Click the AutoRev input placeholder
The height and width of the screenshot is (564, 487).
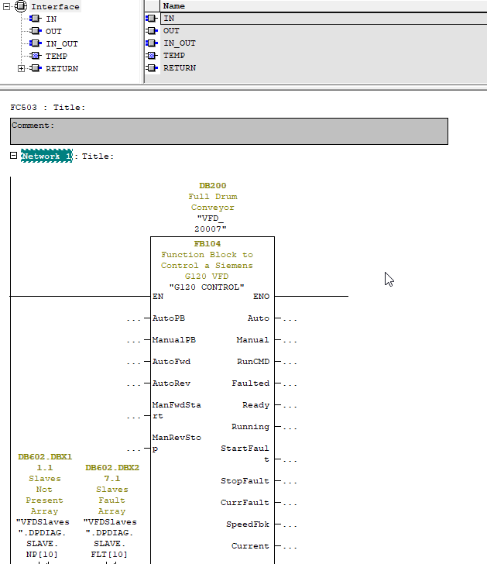[x=133, y=383]
